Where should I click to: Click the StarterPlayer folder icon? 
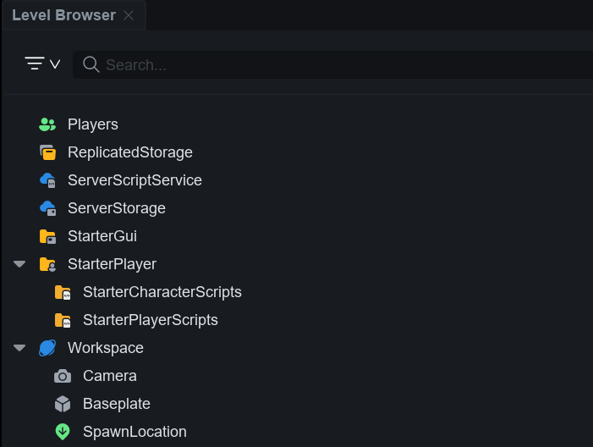[x=47, y=264]
